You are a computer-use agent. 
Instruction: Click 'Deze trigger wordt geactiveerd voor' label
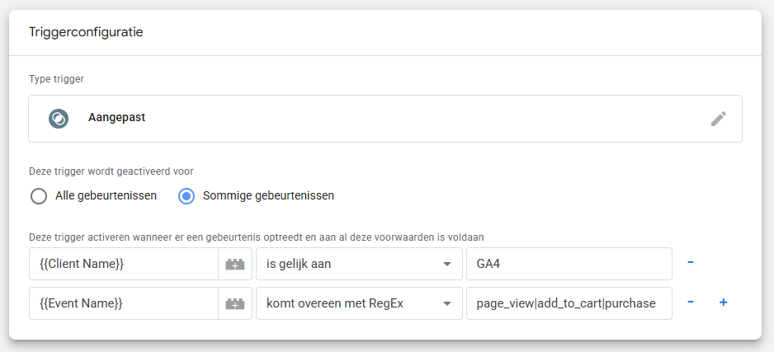point(111,171)
